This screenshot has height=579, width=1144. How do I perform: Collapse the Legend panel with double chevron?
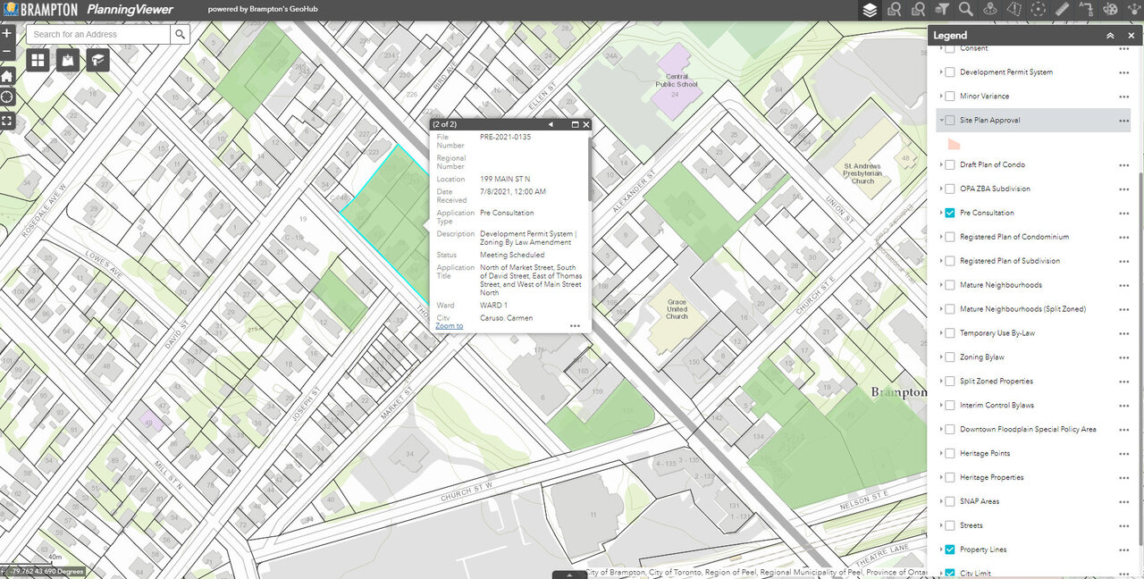click(1110, 36)
